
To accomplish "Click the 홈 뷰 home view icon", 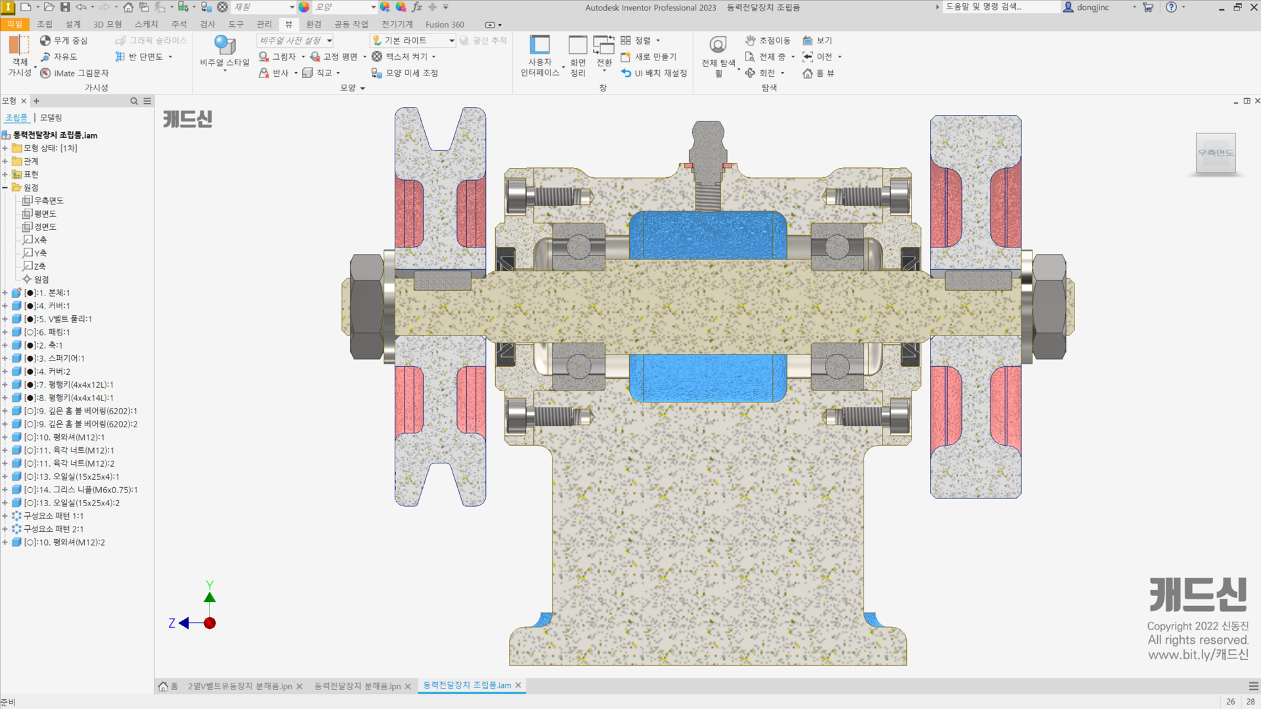I will (808, 73).
